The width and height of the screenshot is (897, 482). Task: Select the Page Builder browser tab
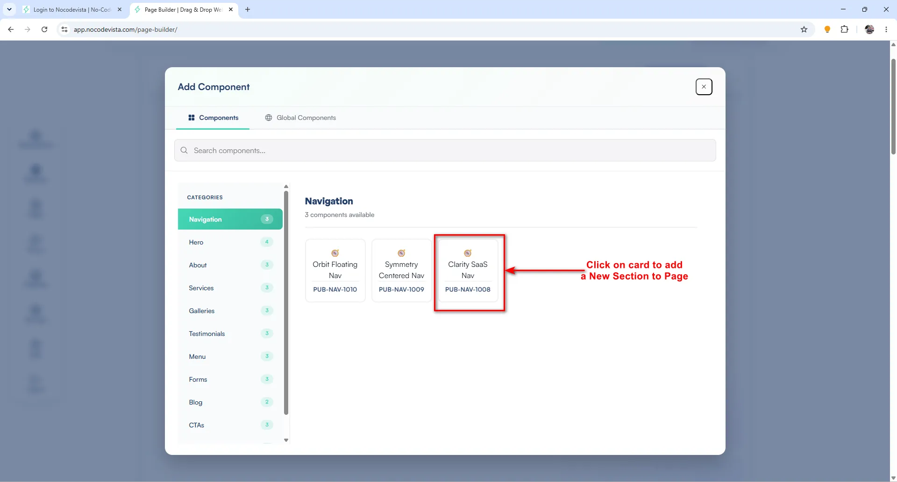point(183,9)
